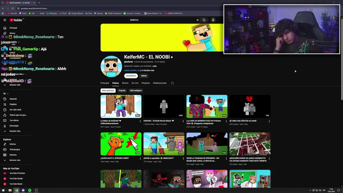Open the Twitch bookmark
343x193 pixels.
tap(23, 13)
